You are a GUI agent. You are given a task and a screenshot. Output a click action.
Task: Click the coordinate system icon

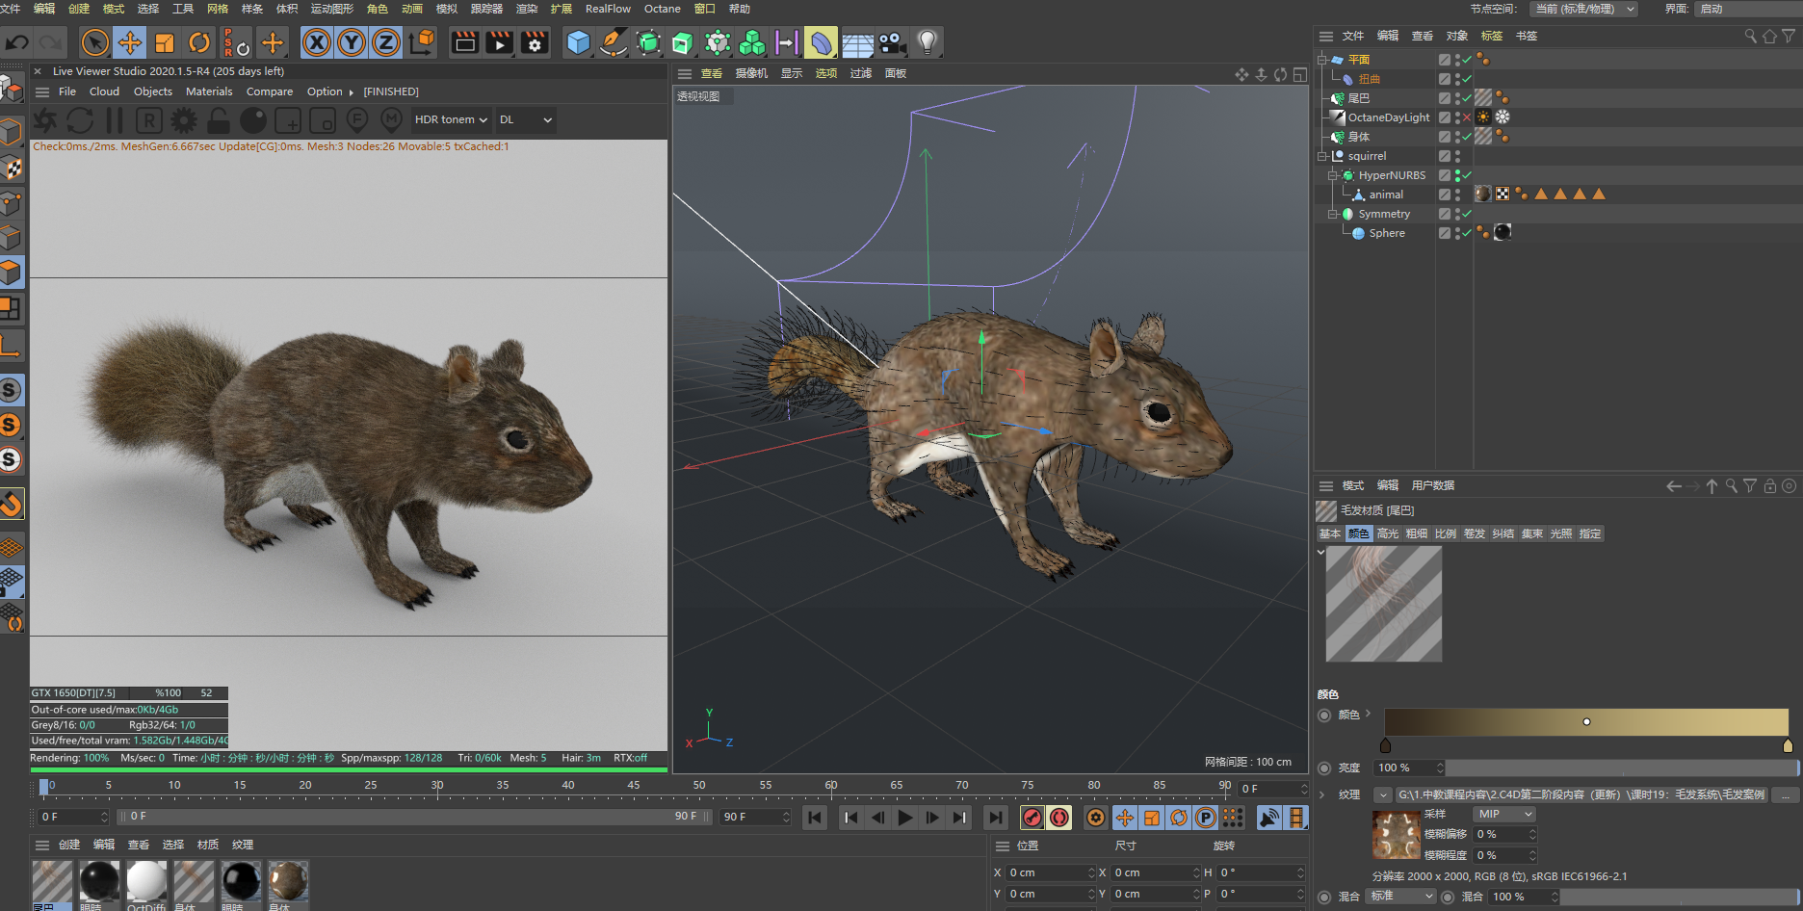pyautogui.click(x=422, y=42)
